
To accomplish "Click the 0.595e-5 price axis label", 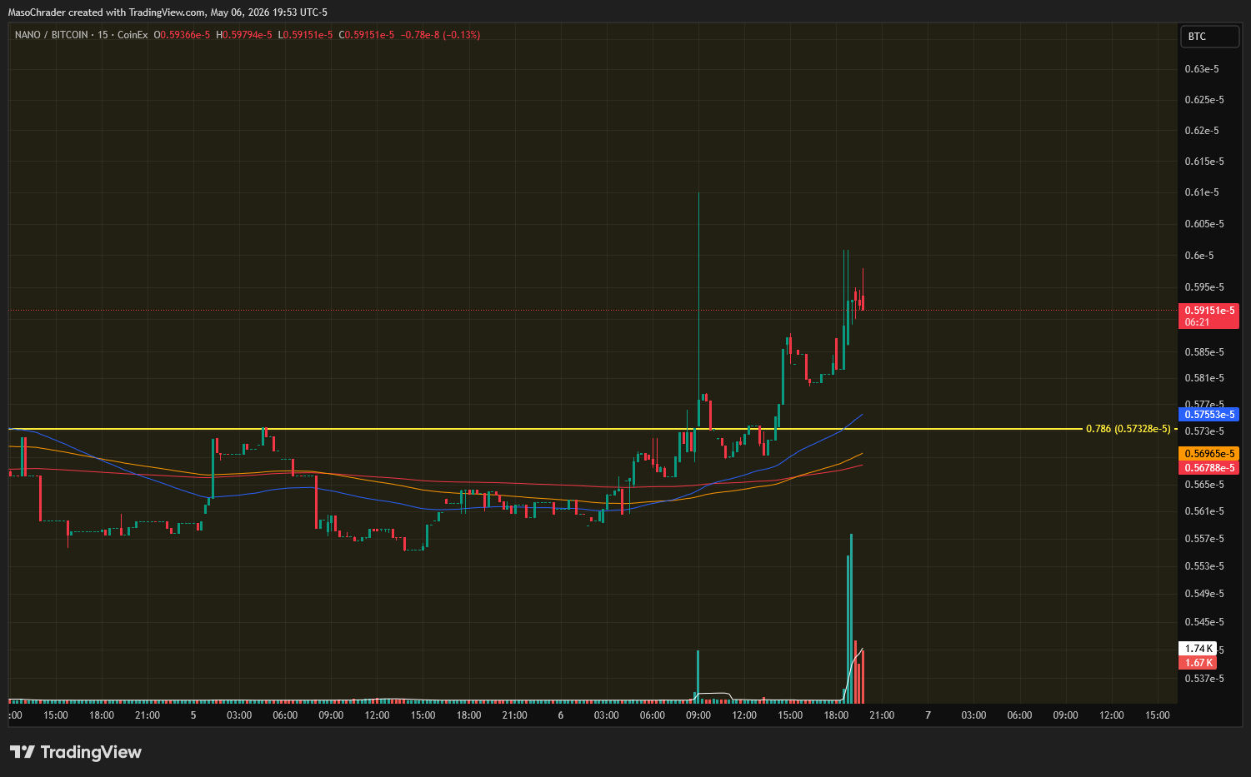I will pyautogui.click(x=1204, y=287).
